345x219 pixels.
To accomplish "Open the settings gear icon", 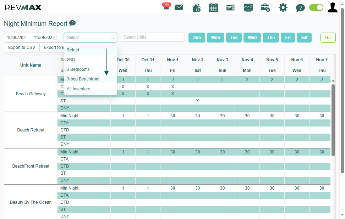I will coord(283,8).
